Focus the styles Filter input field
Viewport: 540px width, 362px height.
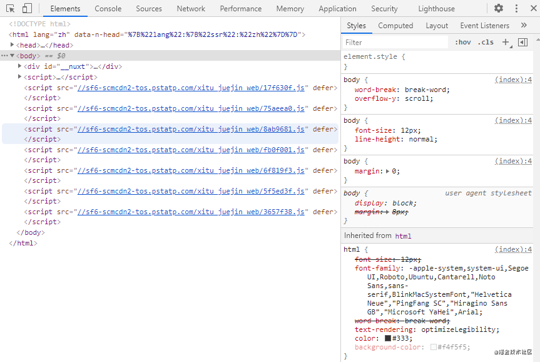pos(395,42)
